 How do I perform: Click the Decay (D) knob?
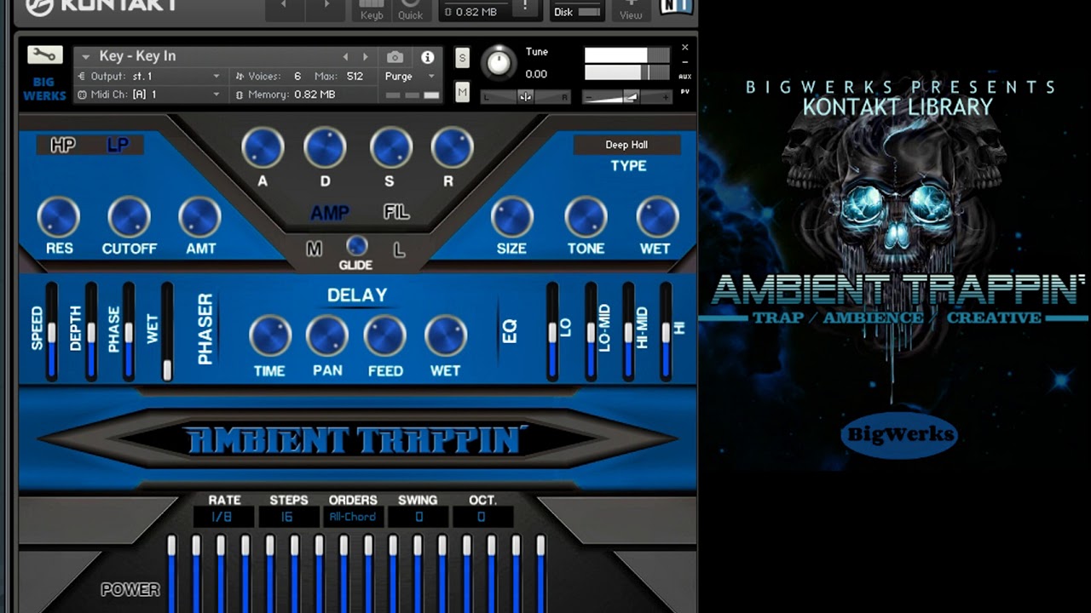click(x=325, y=147)
